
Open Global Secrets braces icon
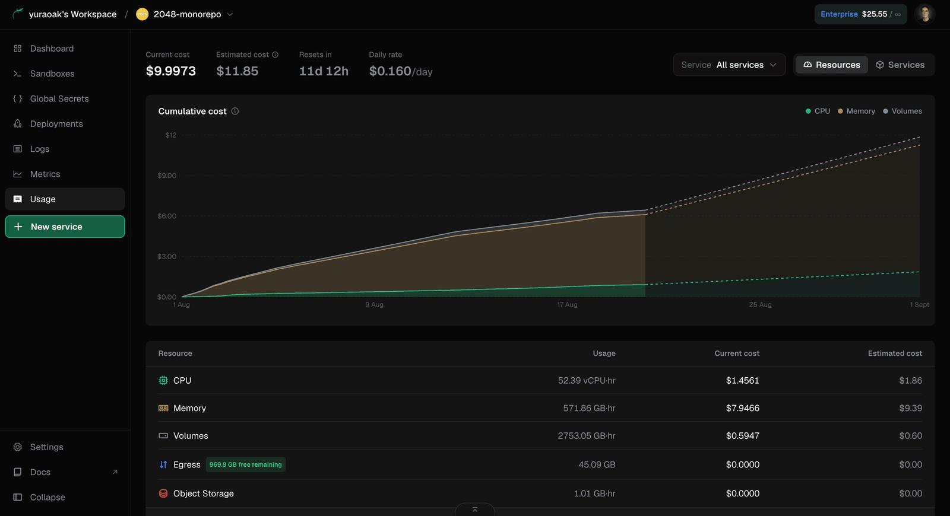[x=18, y=98]
